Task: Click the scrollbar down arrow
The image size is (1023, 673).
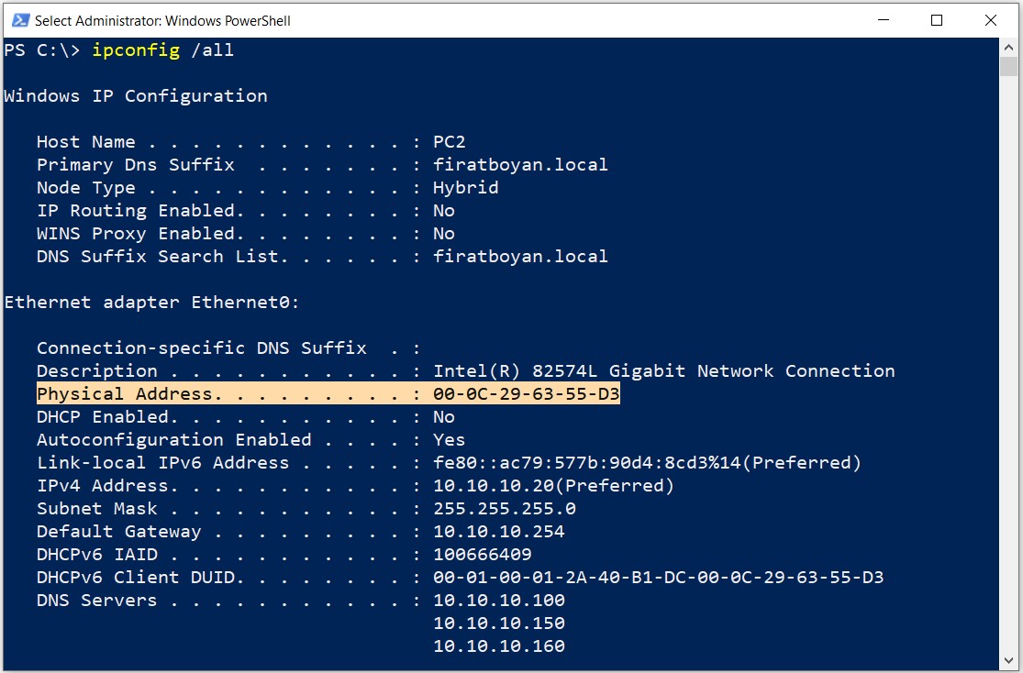Action: click(1008, 661)
